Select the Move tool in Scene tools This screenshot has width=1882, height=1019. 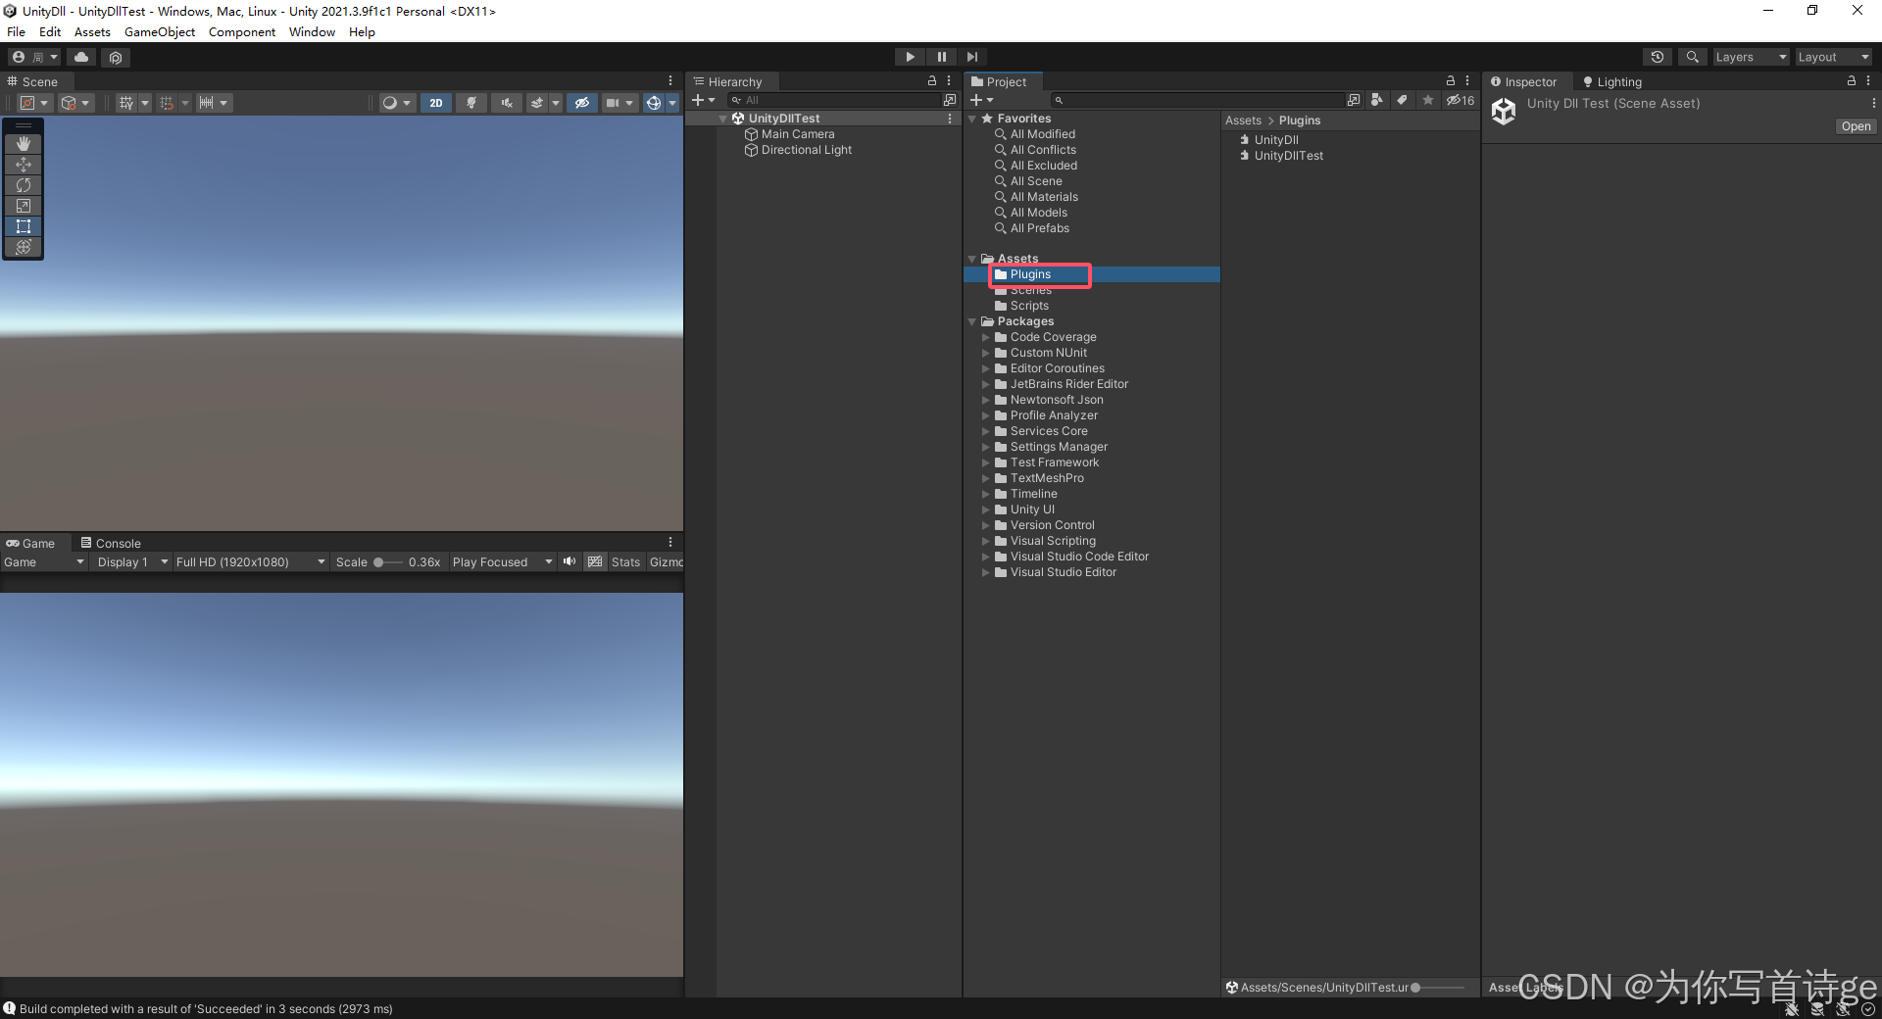[24, 165]
